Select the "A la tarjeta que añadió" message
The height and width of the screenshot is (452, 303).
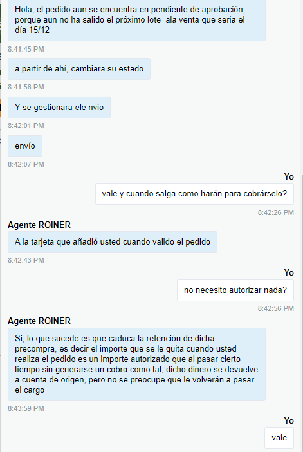pyautogui.click(x=113, y=242)
